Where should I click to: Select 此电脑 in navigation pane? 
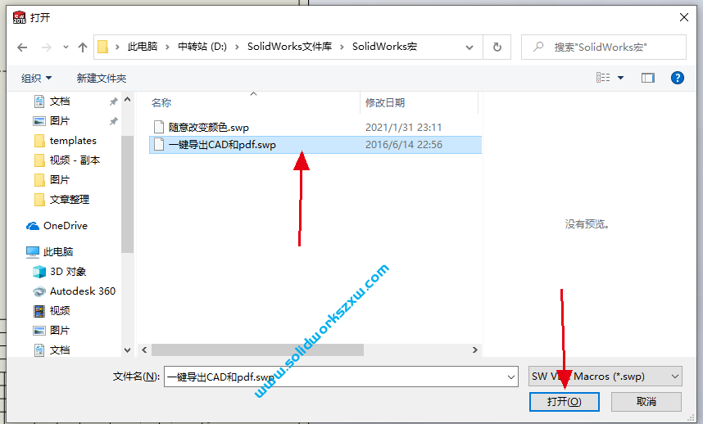pos(58,252)
